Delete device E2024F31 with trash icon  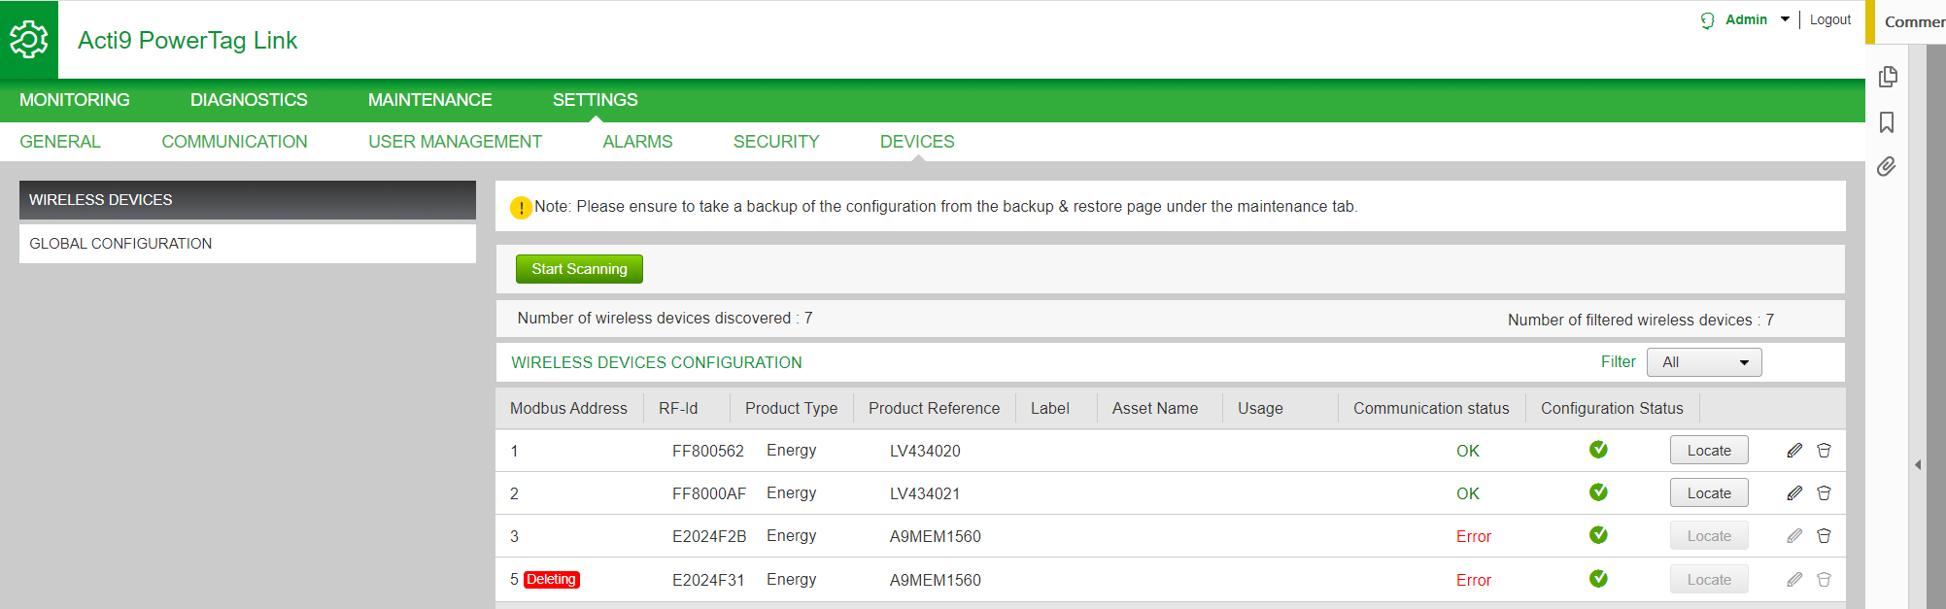point(1824,580)
